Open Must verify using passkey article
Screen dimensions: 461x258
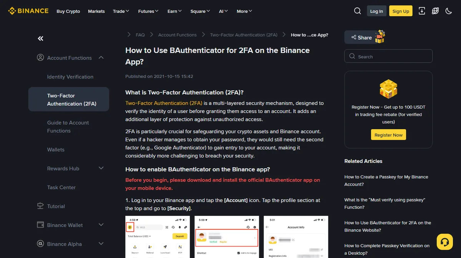(x=385, y=203)
